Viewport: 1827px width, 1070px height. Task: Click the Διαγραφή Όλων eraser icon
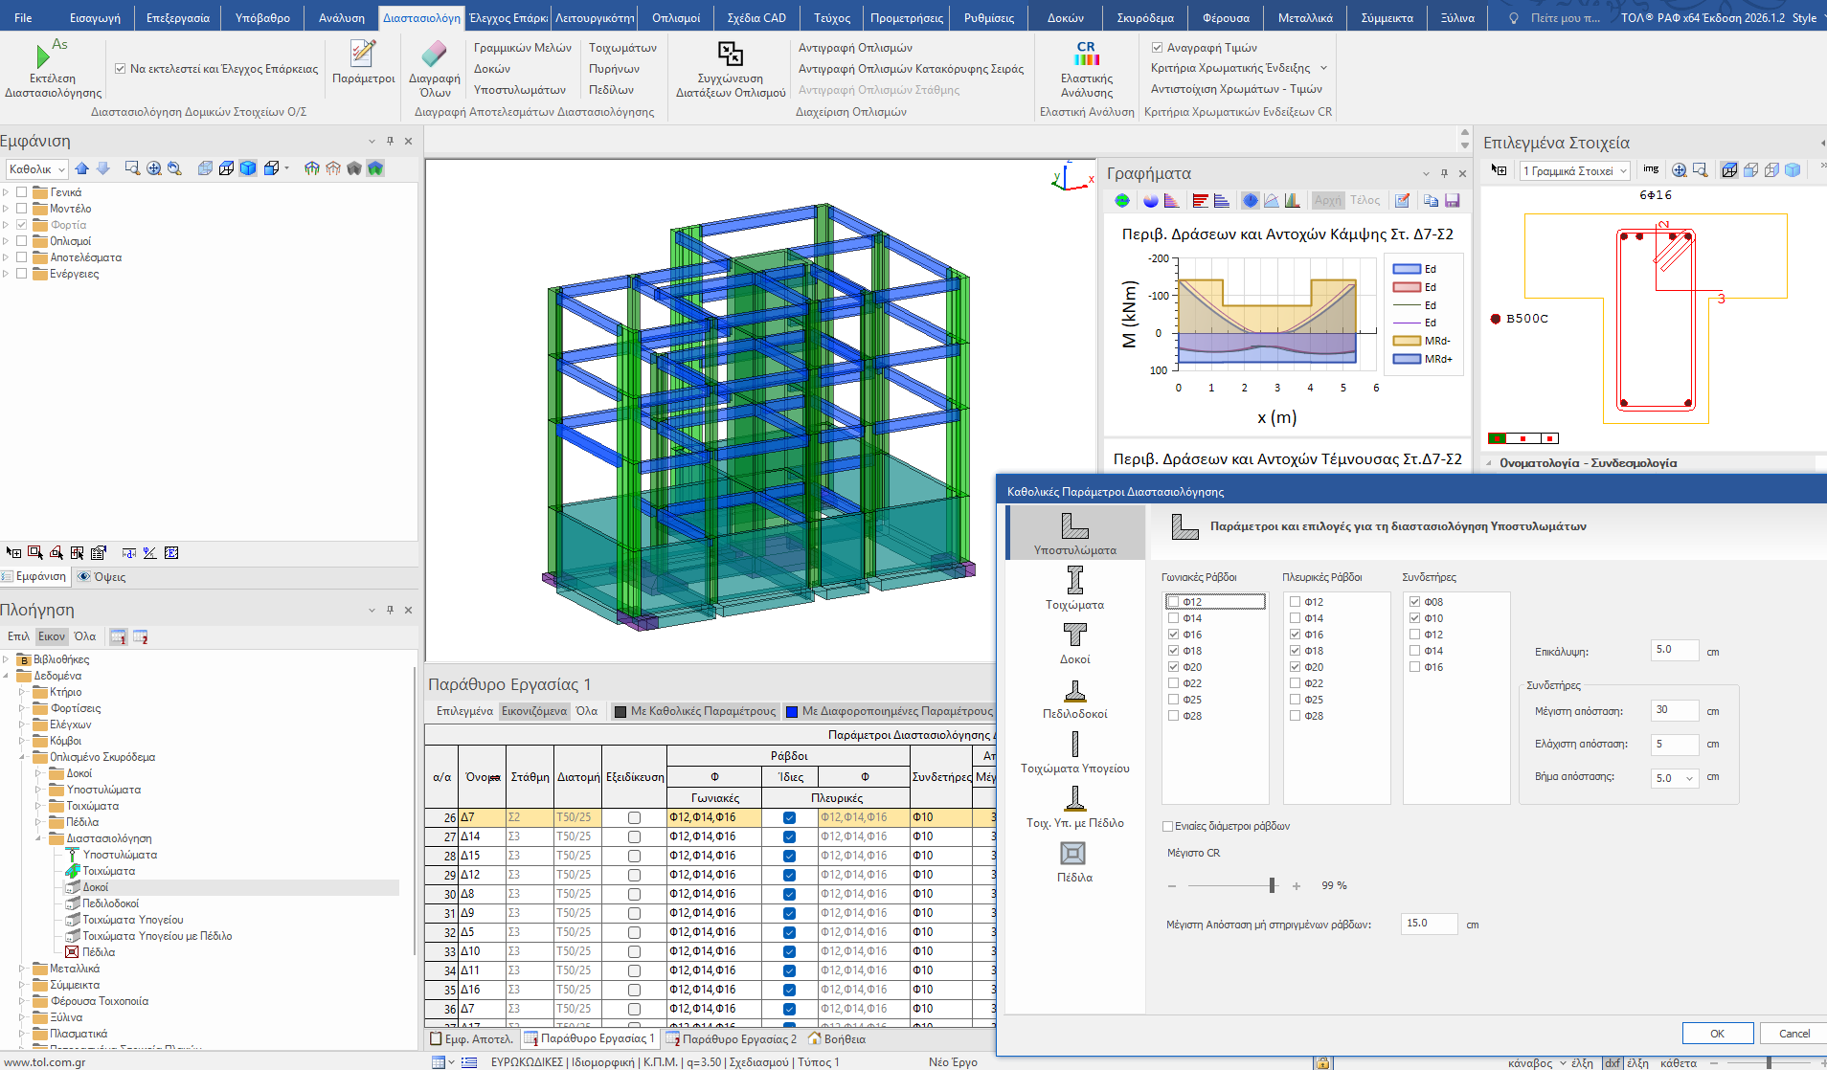[434, 54]
